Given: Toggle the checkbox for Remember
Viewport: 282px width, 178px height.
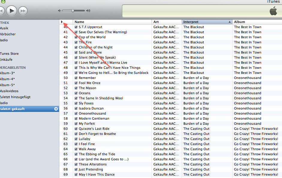Looking at the screenshot, I should [76, 78].
